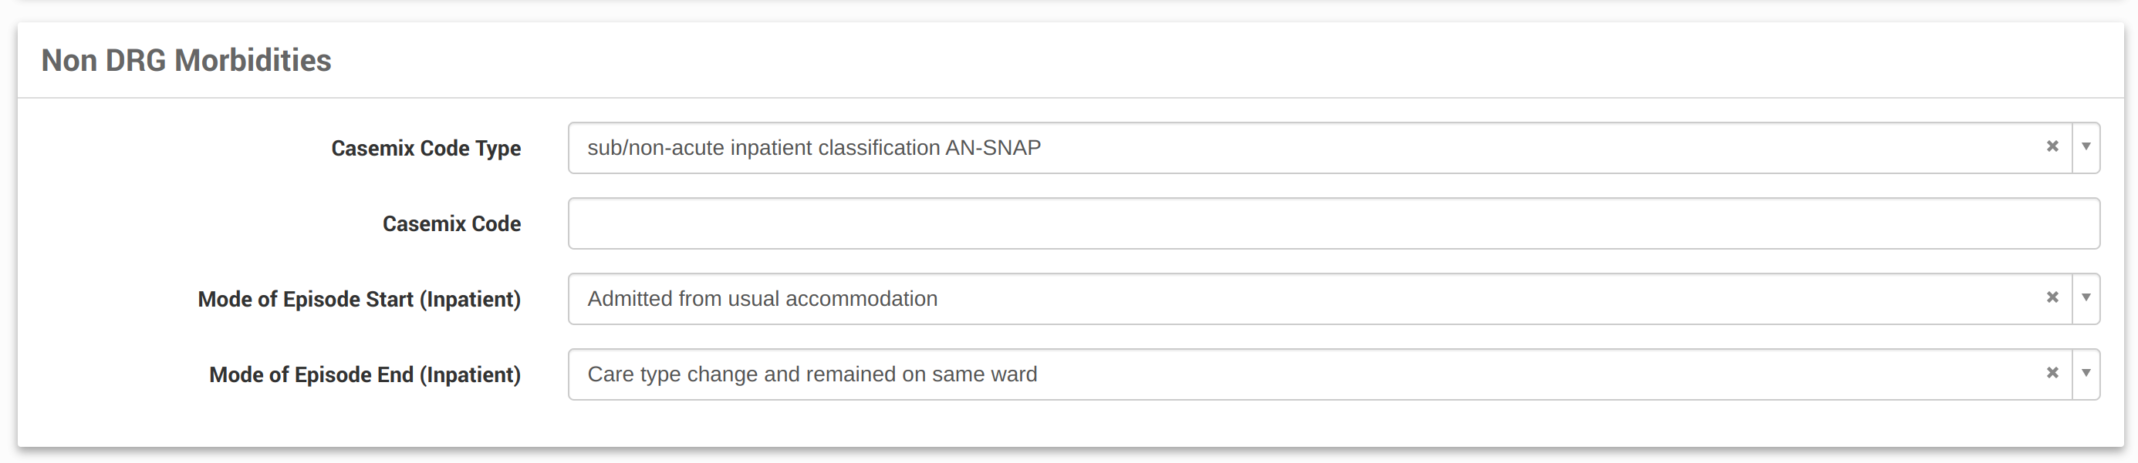Click the Non DRG Morbidities heading

[x=186, y=60]
